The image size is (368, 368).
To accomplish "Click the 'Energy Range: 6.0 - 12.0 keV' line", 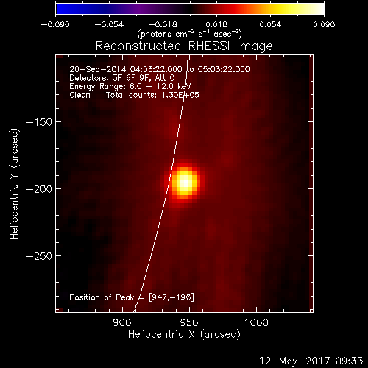I will pos(130,86).
